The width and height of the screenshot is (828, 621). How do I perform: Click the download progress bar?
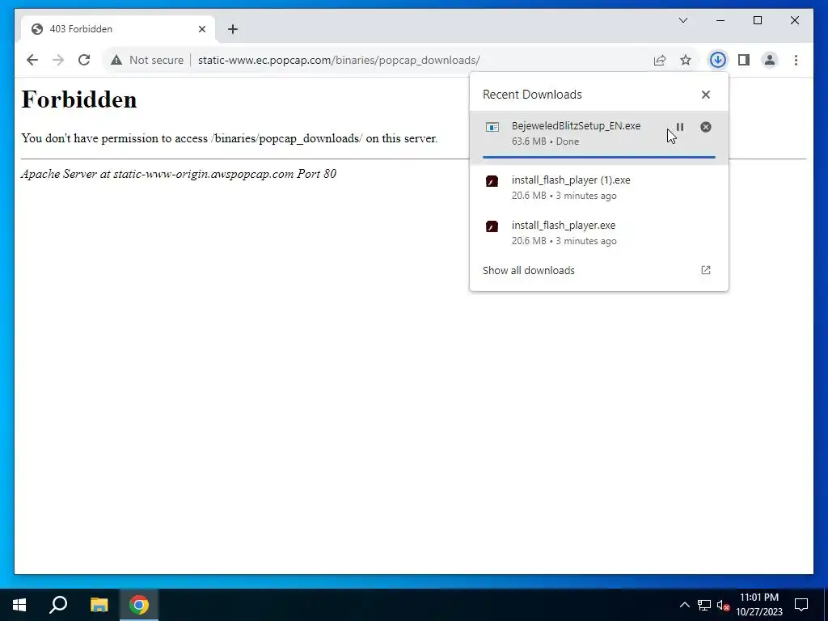(x=599, y=157)
